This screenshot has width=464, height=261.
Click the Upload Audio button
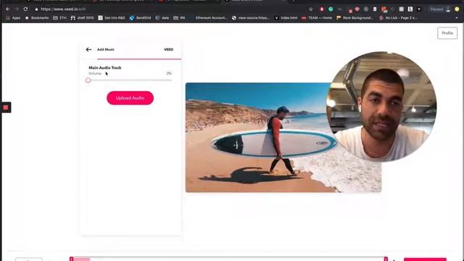(130, 98)
